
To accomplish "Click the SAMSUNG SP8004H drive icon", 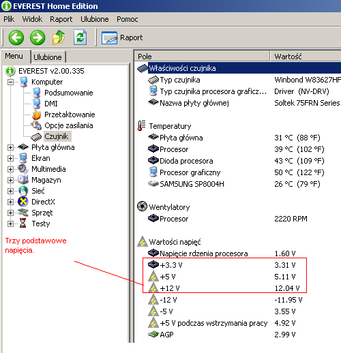I will tap(153, 183).
